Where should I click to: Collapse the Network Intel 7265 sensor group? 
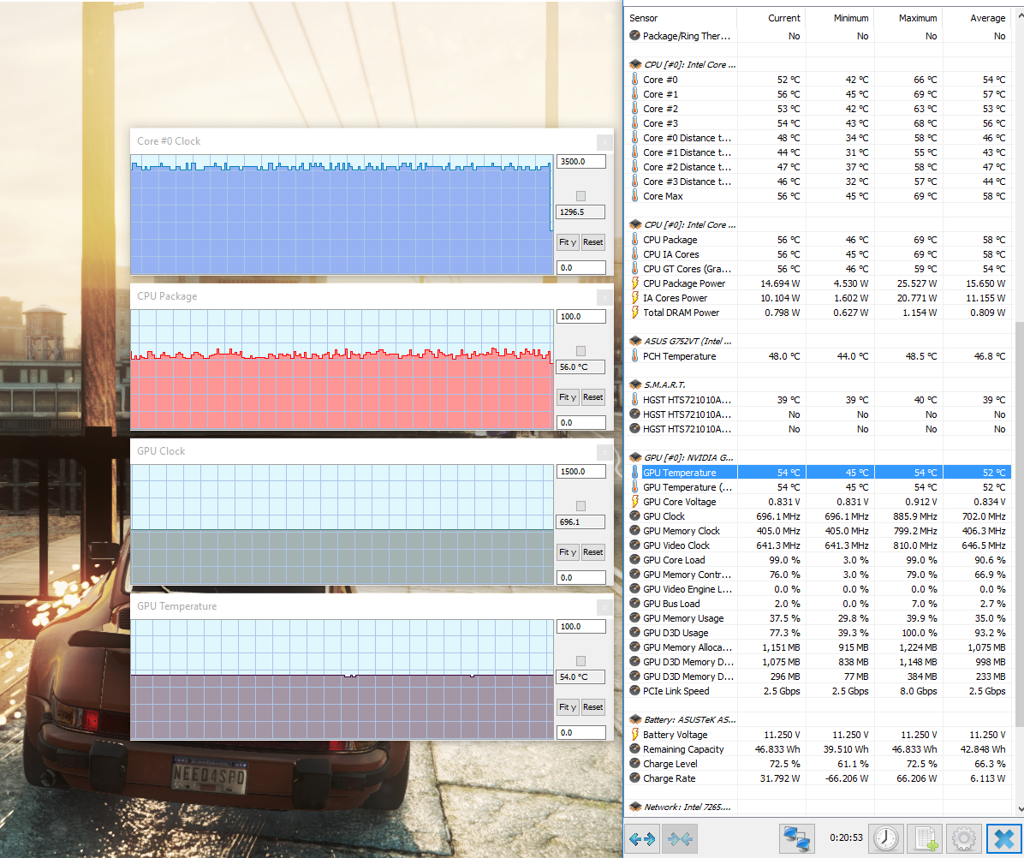tap(635, 807)
